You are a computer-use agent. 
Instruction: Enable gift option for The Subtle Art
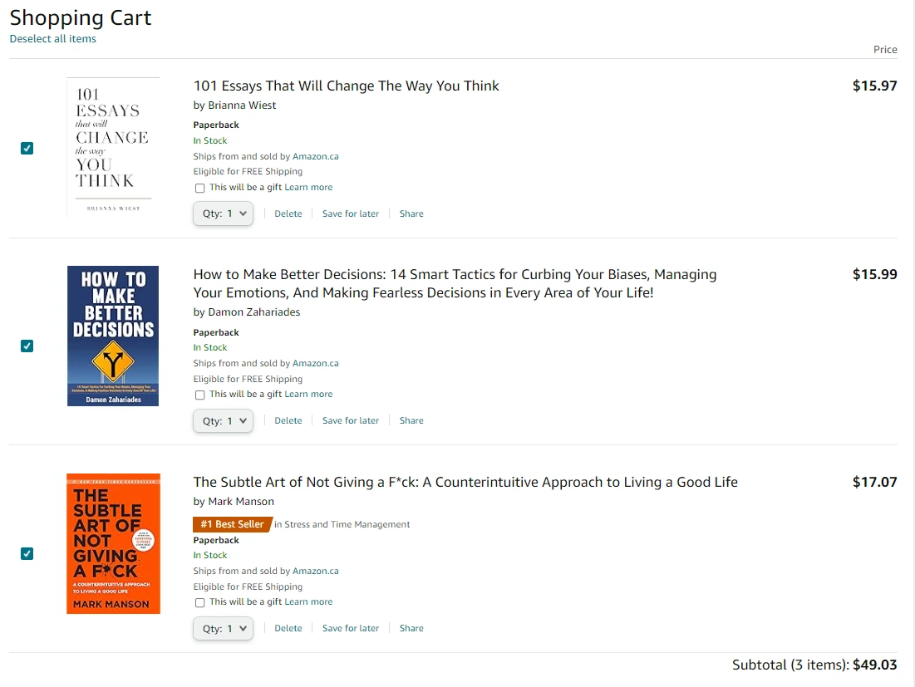[x=199, y=602]
